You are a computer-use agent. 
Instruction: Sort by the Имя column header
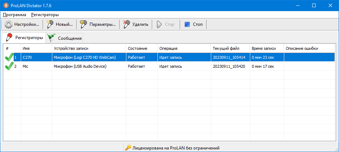click(36, 48)
